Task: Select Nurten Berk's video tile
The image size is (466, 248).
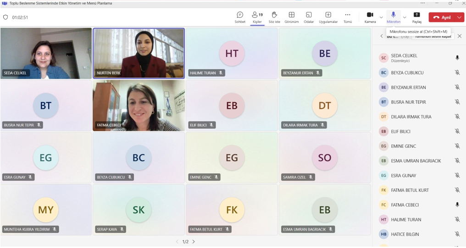Action: point(139,53)
